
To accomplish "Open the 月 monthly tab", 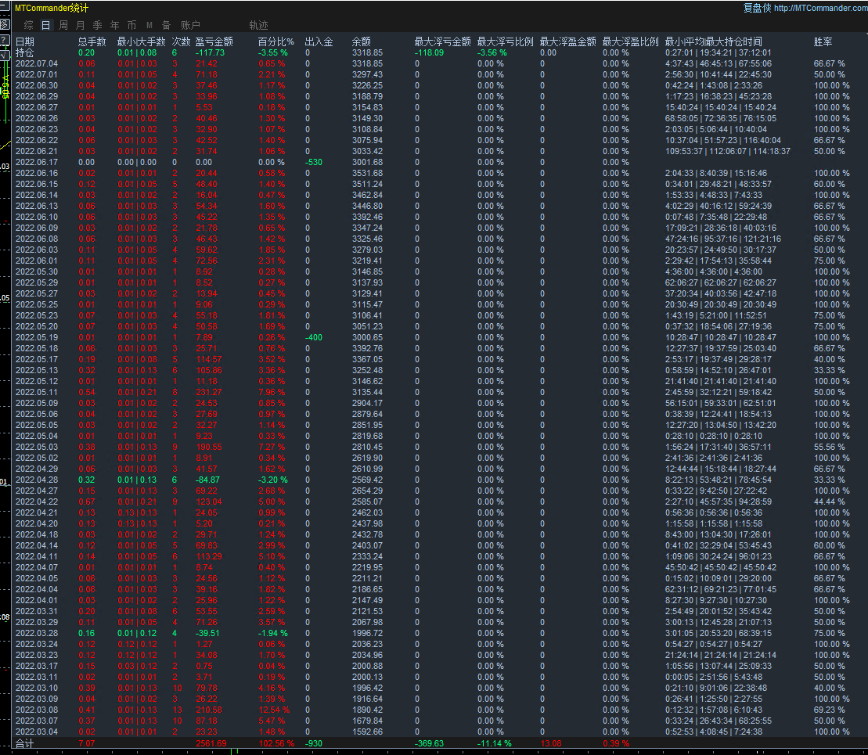I will [x=81, y=25].
